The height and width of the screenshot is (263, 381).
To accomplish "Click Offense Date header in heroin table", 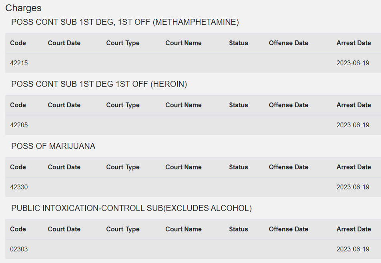I will coord(289,105).
